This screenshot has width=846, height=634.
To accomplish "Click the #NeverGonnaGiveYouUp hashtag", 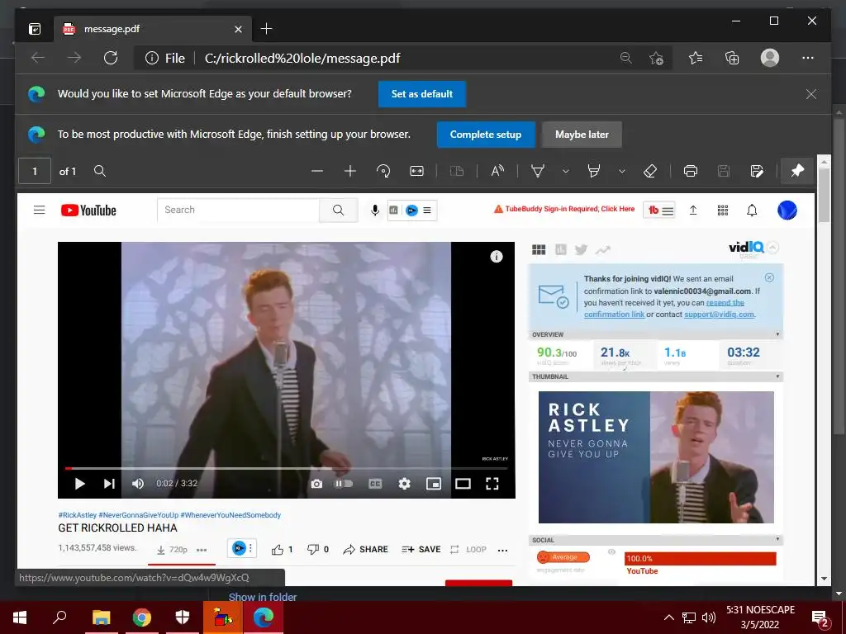I will (138, 515).
